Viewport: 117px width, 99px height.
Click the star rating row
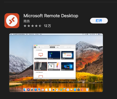tap(33, 26)
